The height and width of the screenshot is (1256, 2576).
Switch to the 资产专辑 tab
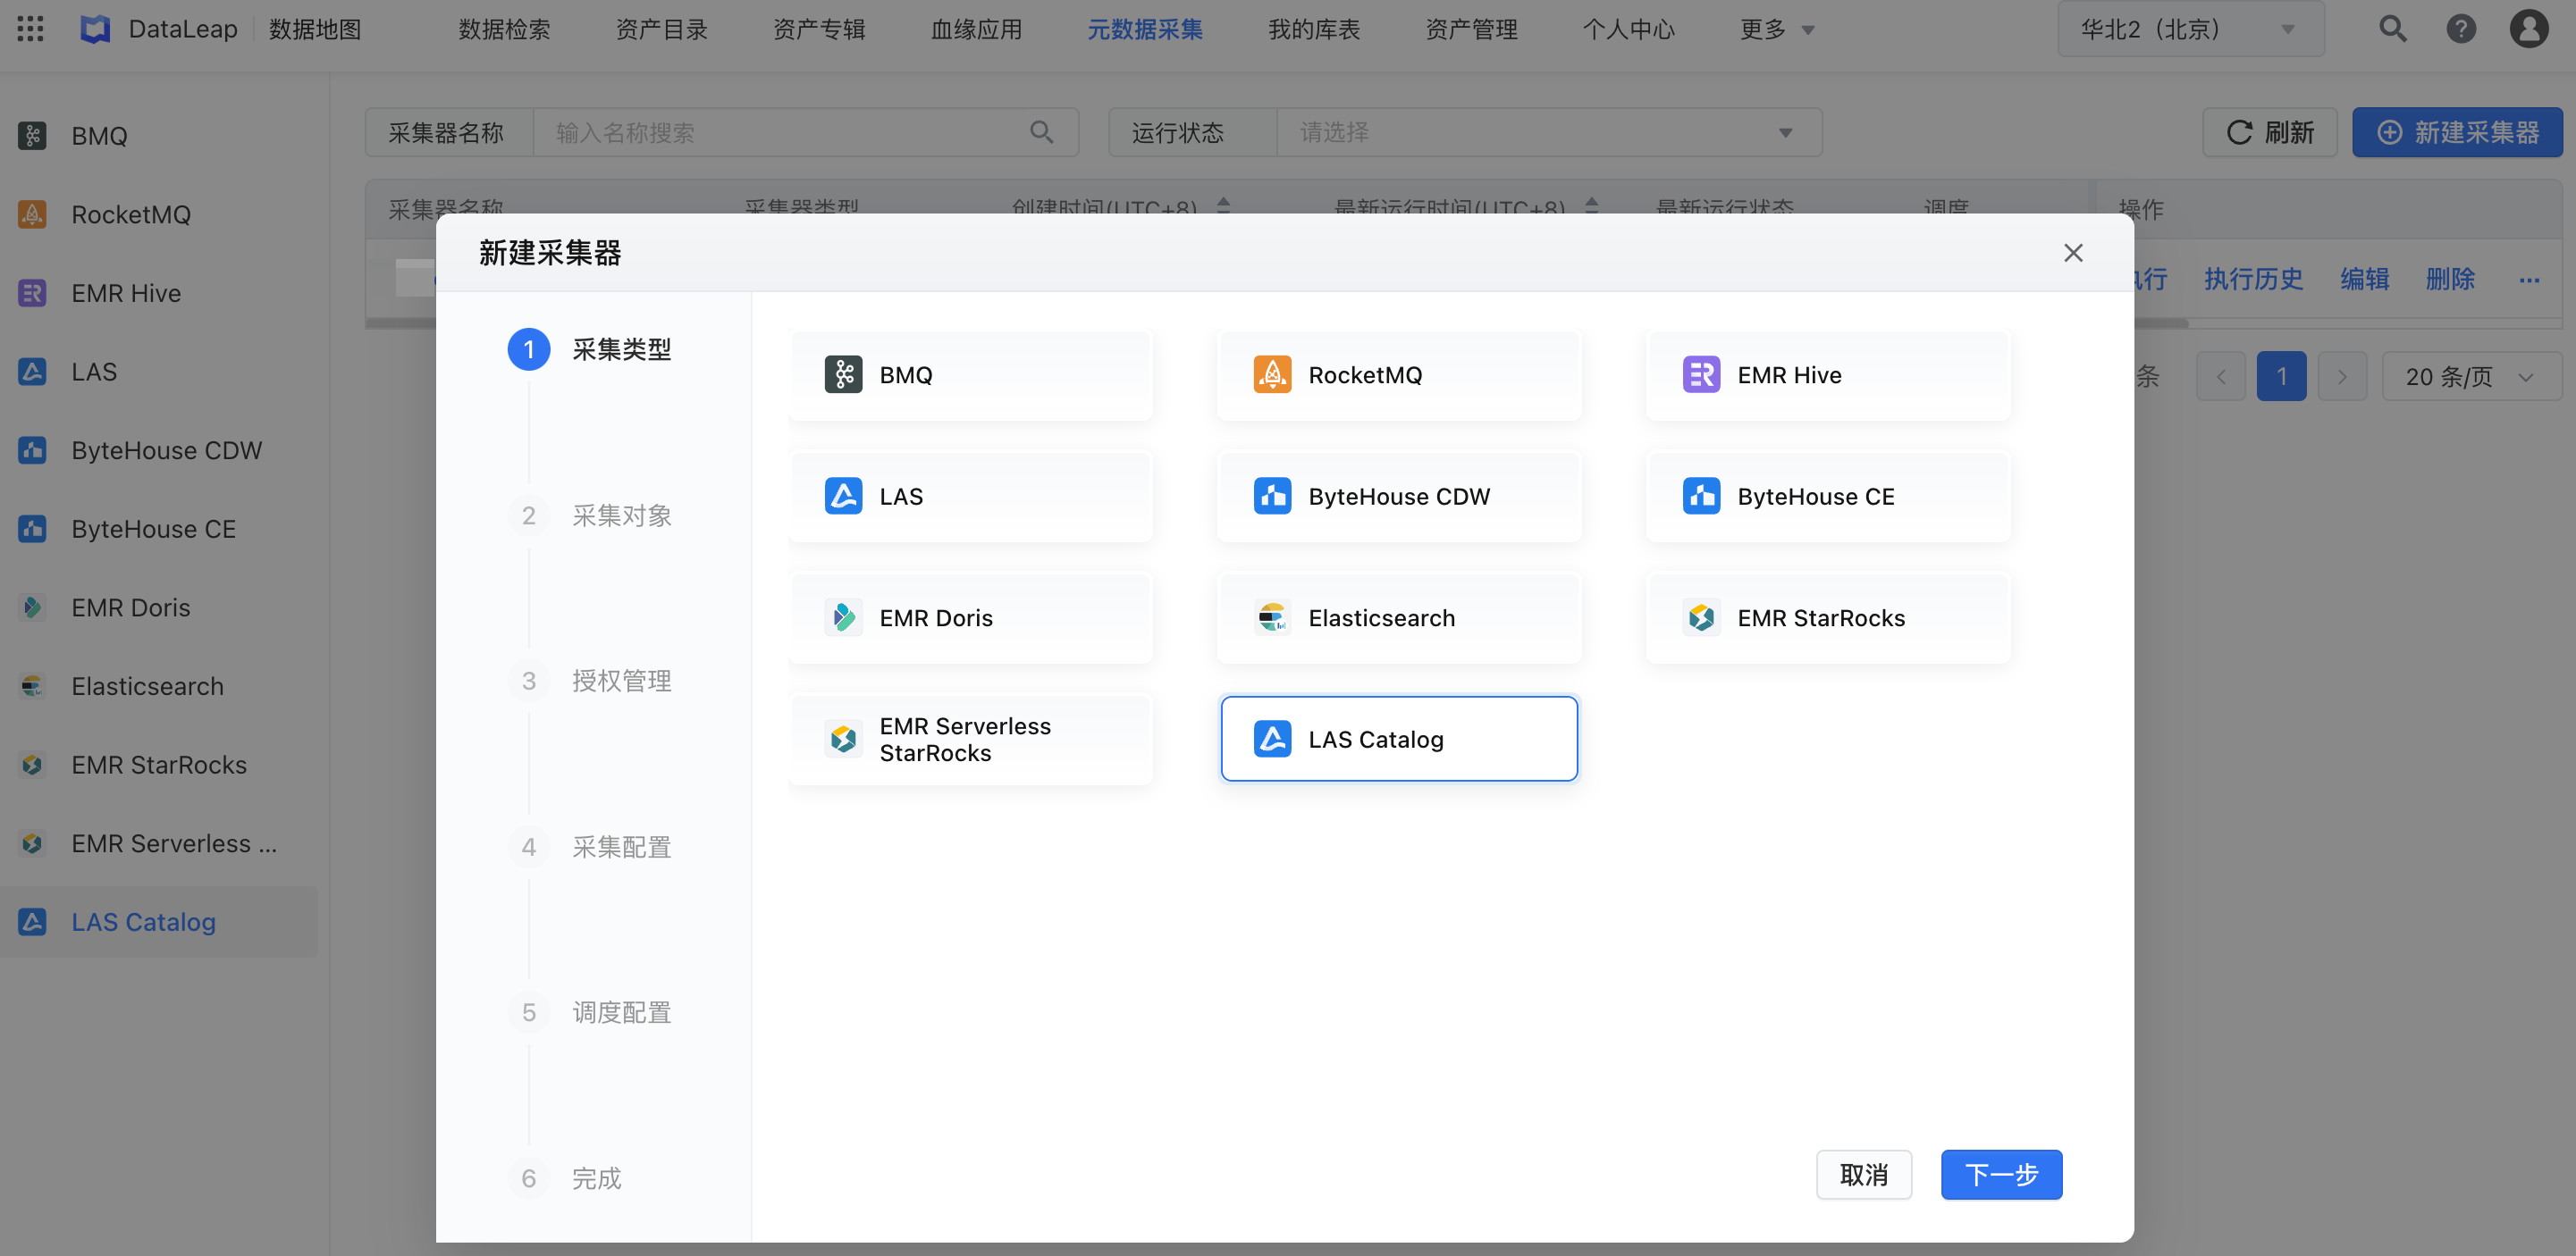pyautogui.click(x=819, y=29)
